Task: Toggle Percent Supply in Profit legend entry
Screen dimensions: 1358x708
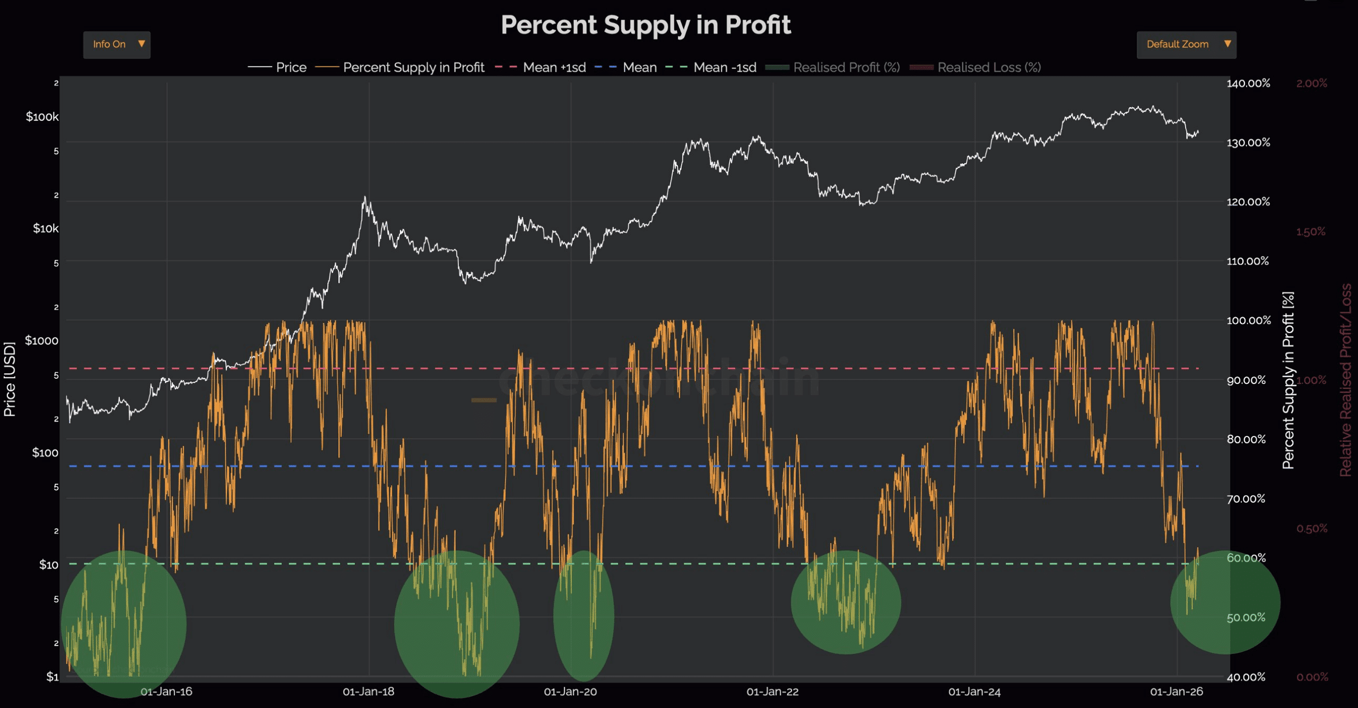Action: tap(413, 67)
